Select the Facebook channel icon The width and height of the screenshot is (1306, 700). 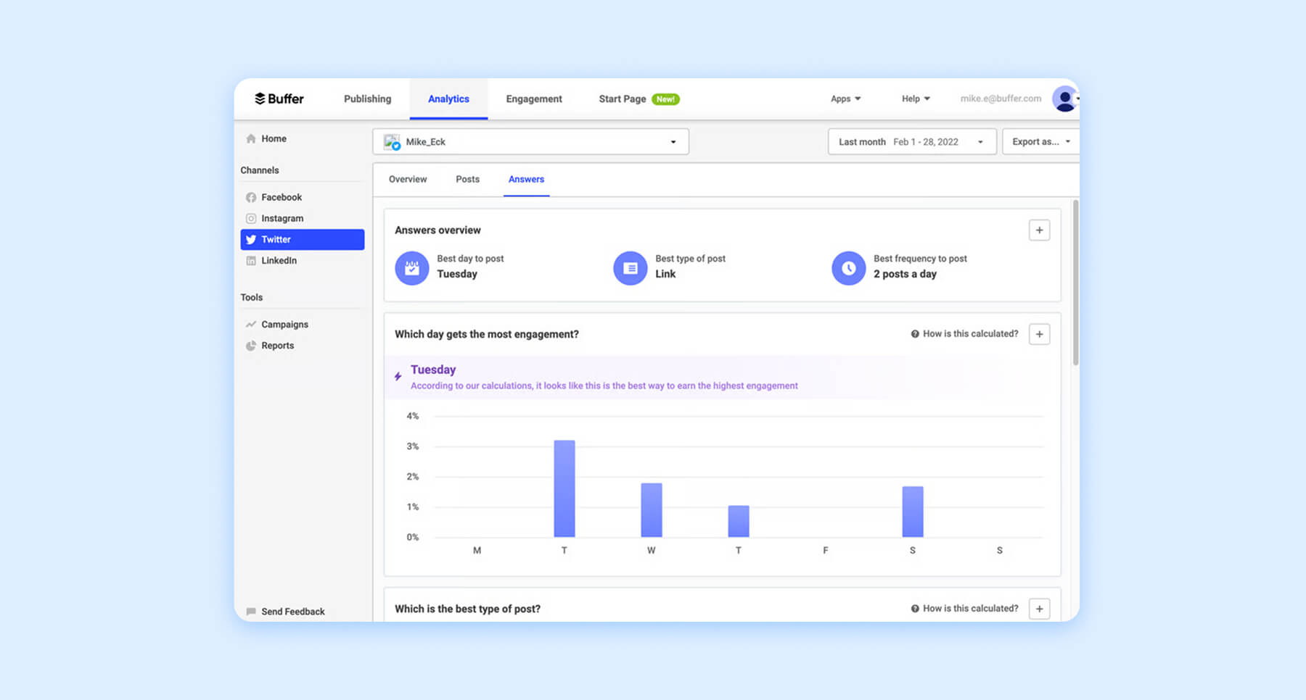tap(251, 197)
